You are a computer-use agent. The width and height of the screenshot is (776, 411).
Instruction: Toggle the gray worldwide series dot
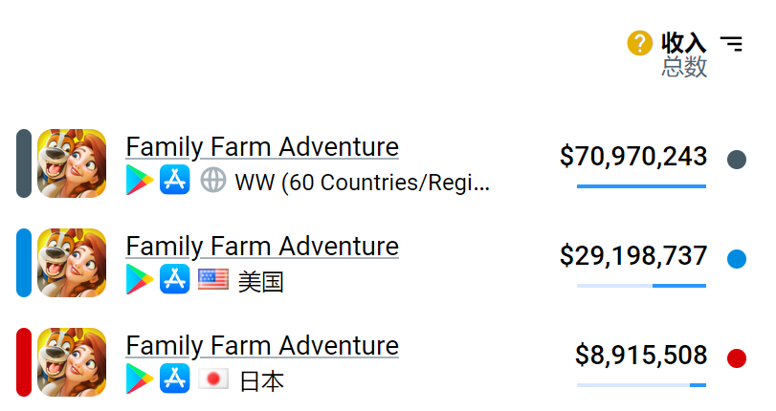736,160
